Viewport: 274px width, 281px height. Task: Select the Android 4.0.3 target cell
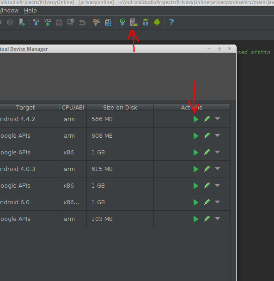[29, 169]
